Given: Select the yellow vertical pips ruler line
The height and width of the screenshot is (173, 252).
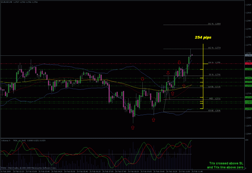Looking at the screenshot, I should point(203,76).
